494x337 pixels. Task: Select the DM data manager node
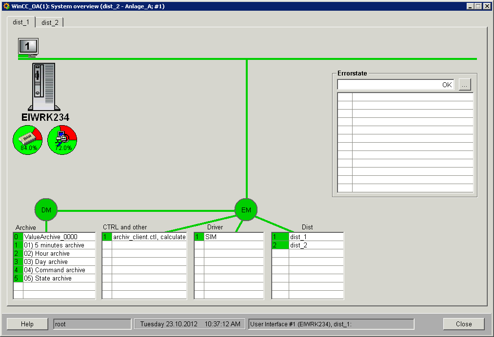[x=46, y=210]
